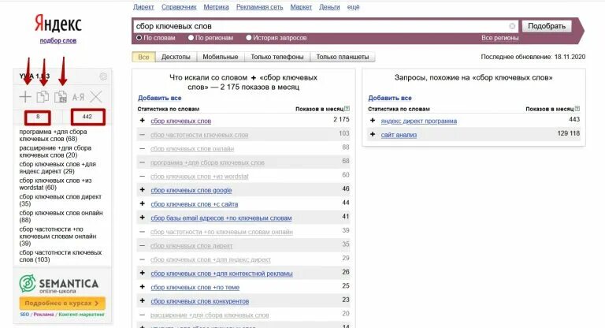Select the 'По регионам' radio button

point(191,38)
